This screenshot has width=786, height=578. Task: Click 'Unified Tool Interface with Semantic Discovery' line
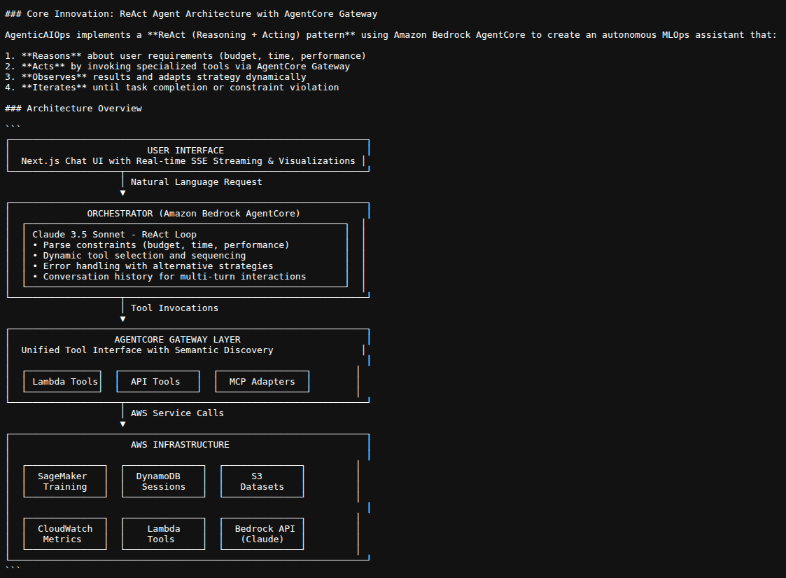148,350
